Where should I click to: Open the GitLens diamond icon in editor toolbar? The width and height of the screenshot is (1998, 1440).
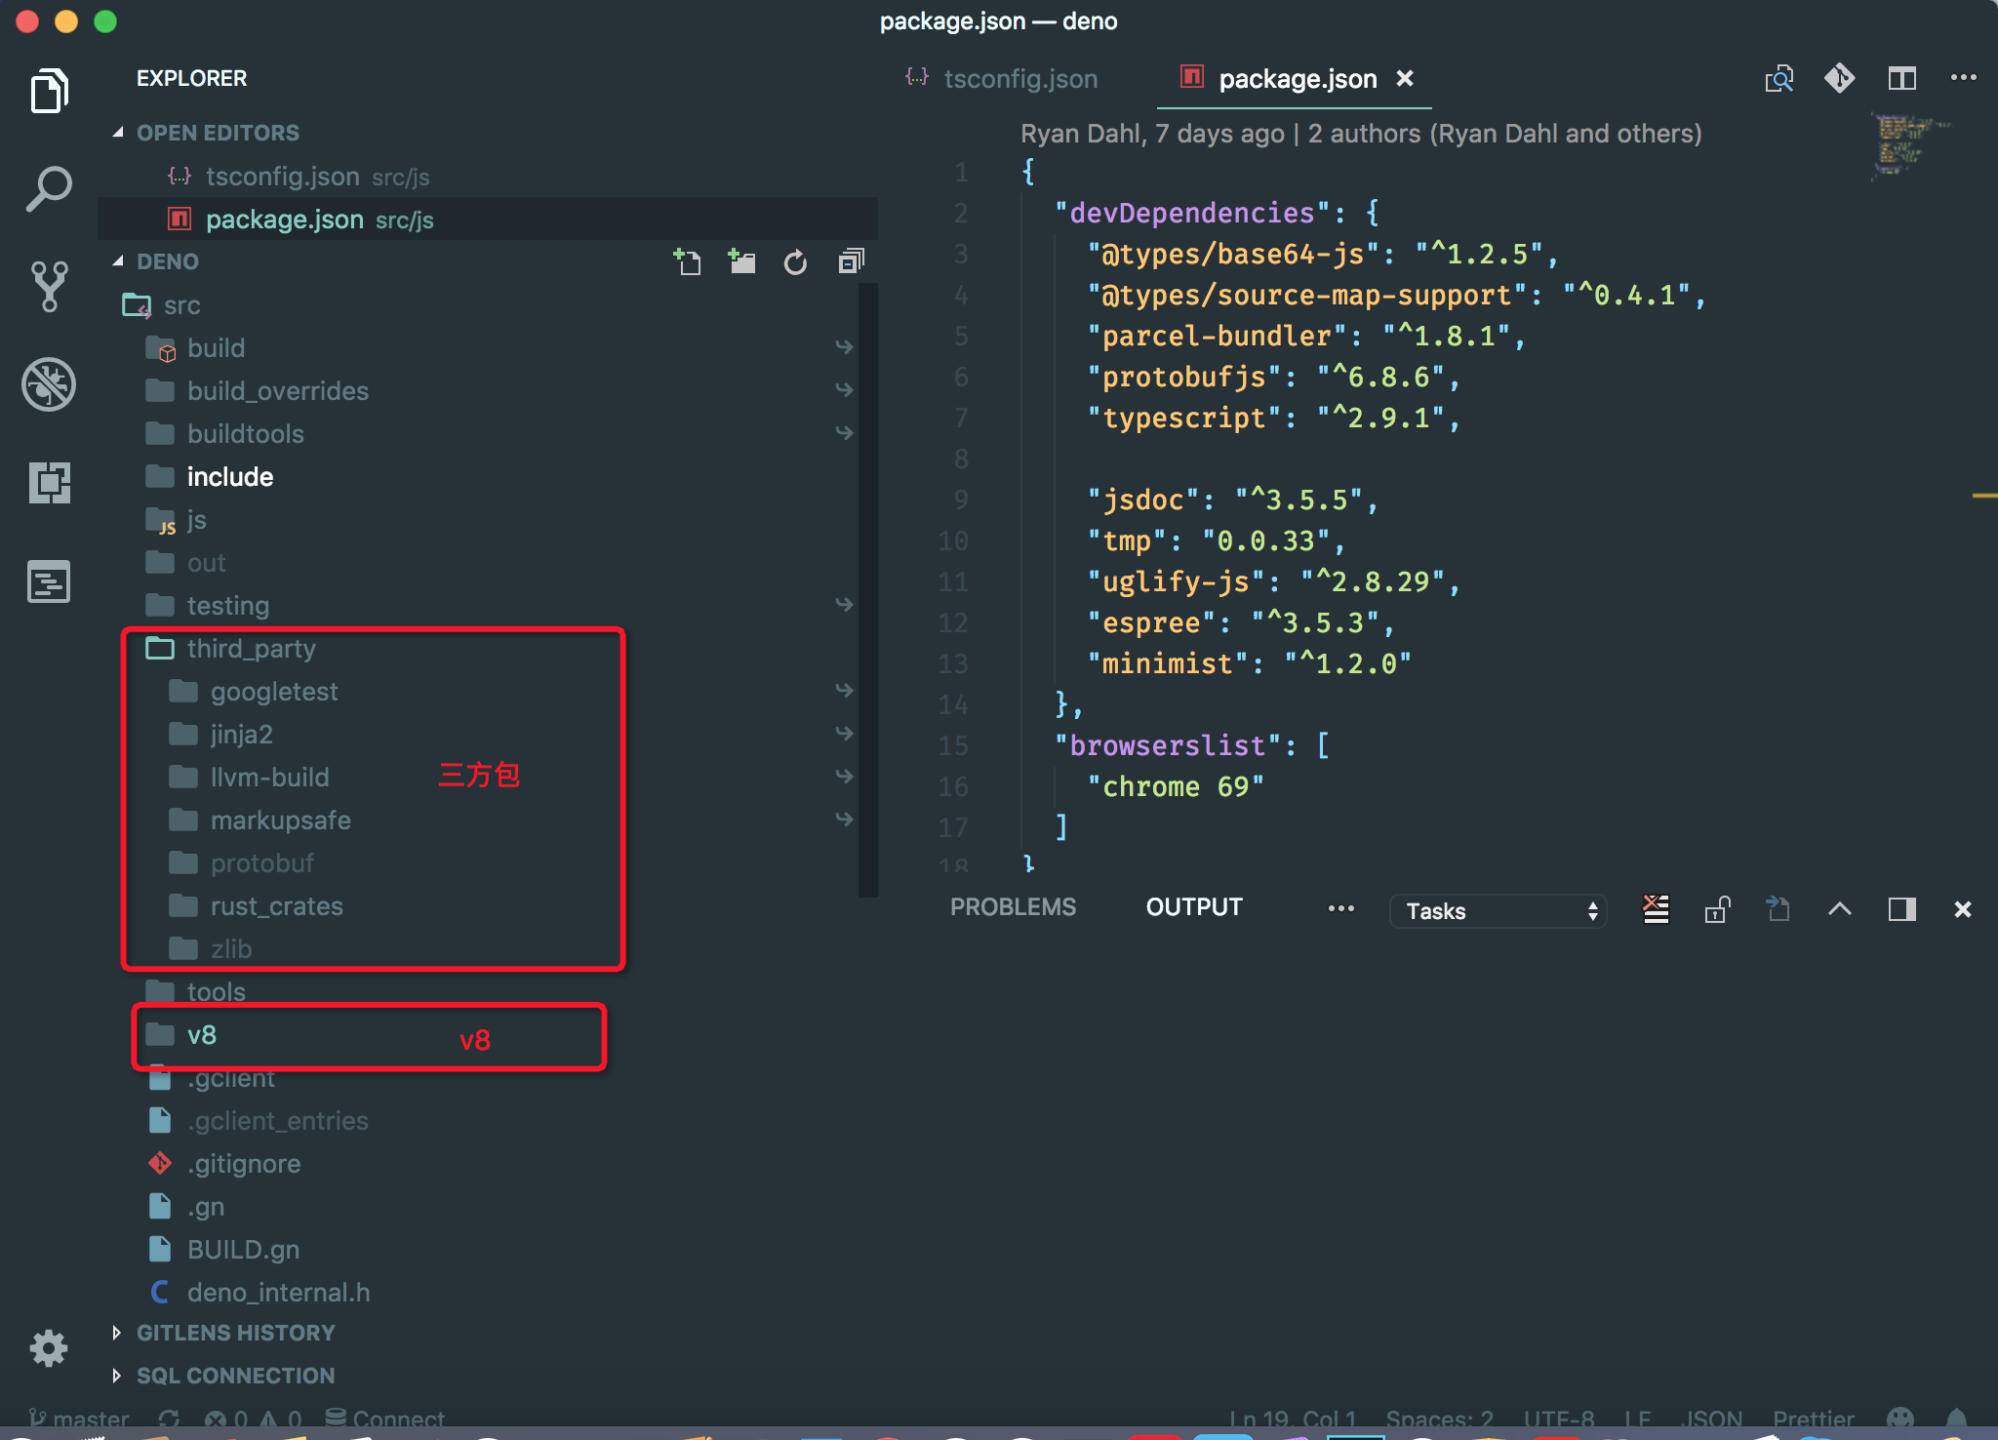[1840, 78]
